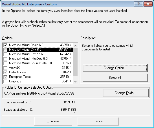
Task: Enable the Graphics option checkbox
Action: coord(5,82)
